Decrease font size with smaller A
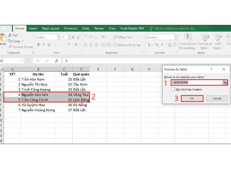 click(x=78, y=38)
